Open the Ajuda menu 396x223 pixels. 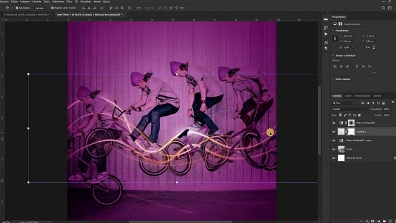click(106, 1)
